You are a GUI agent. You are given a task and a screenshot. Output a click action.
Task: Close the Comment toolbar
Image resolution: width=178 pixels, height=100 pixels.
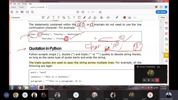tap(163, 17)
